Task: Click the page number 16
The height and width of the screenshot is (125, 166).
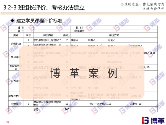Action: (7, 122)
